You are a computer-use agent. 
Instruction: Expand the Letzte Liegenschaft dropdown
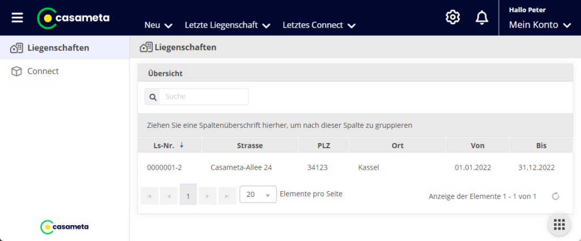point(227,25)
